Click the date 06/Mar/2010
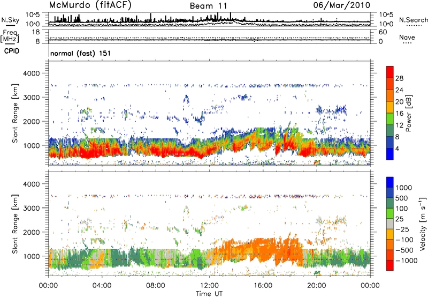The height and width of the screenshot is (297, 428). pyautogui.click(x=341, y=5)
